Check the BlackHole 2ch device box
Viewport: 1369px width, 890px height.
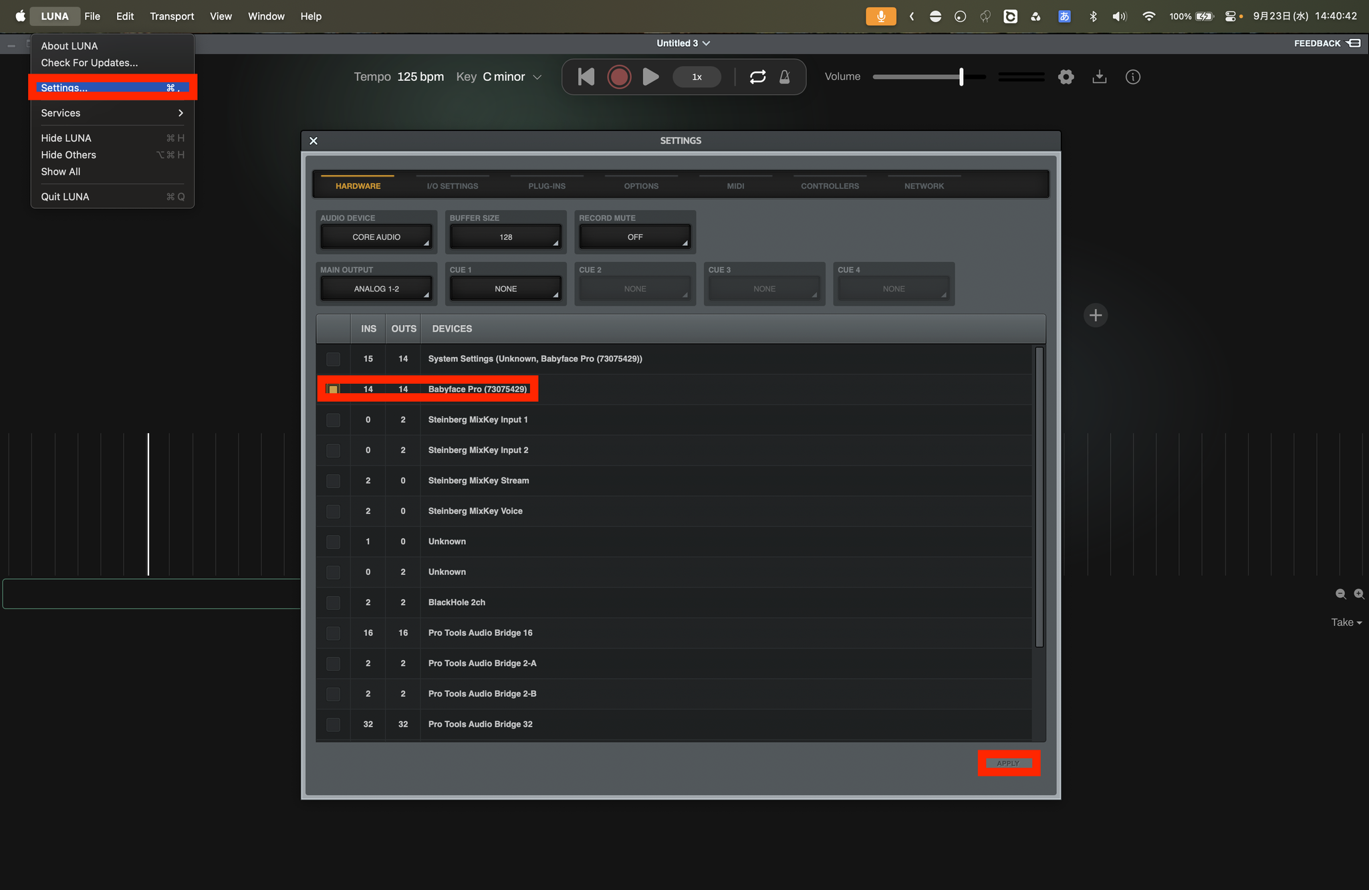pyautogui.click(x=333, y=602)
